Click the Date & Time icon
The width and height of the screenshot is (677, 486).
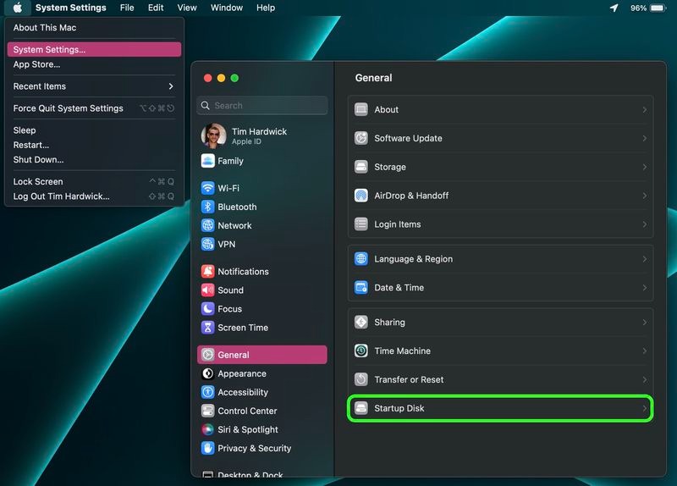coord(361,287)
